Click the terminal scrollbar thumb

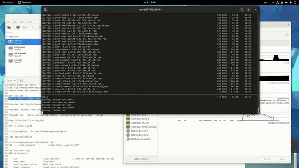pyautogui.click(x=258, y=110)
